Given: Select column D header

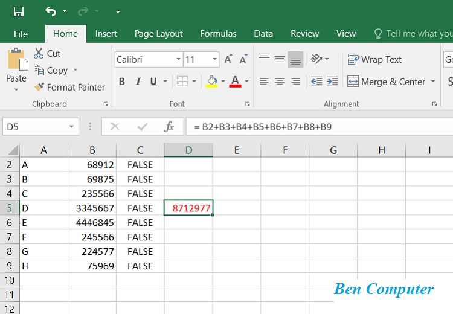Looking at the screenshot, I should 188,150.
